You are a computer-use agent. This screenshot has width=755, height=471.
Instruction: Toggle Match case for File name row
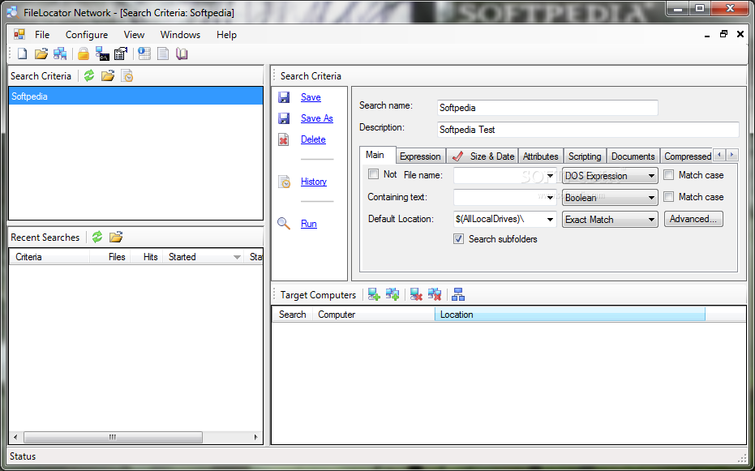pos(668,175)
